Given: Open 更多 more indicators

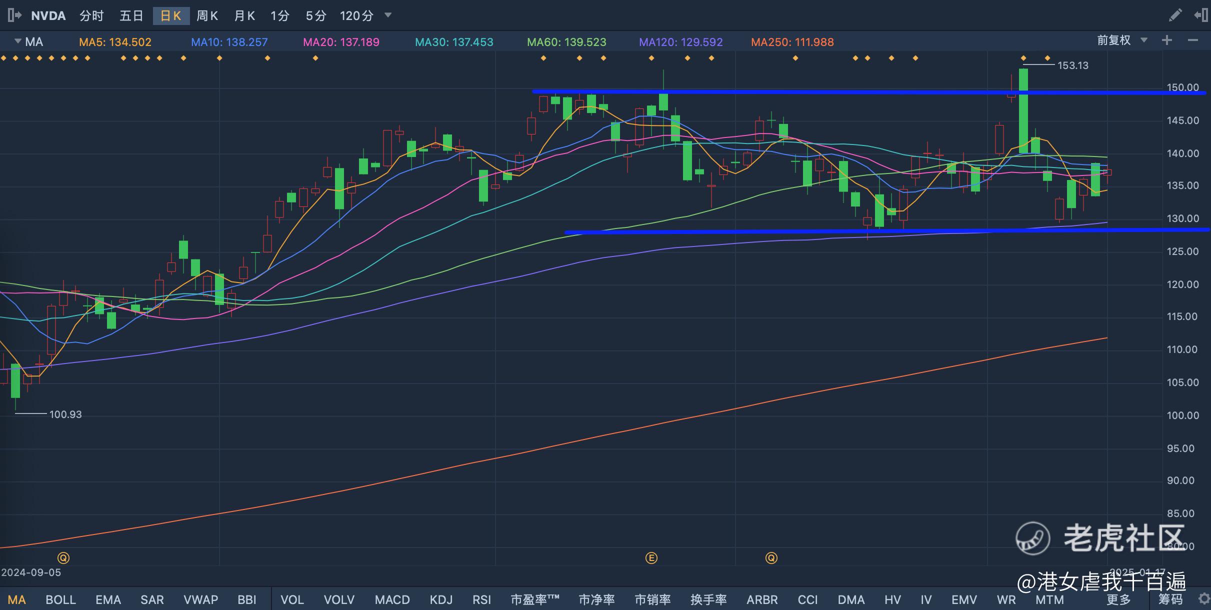Looking at the screenshot, I should (x=1118, y=599).
